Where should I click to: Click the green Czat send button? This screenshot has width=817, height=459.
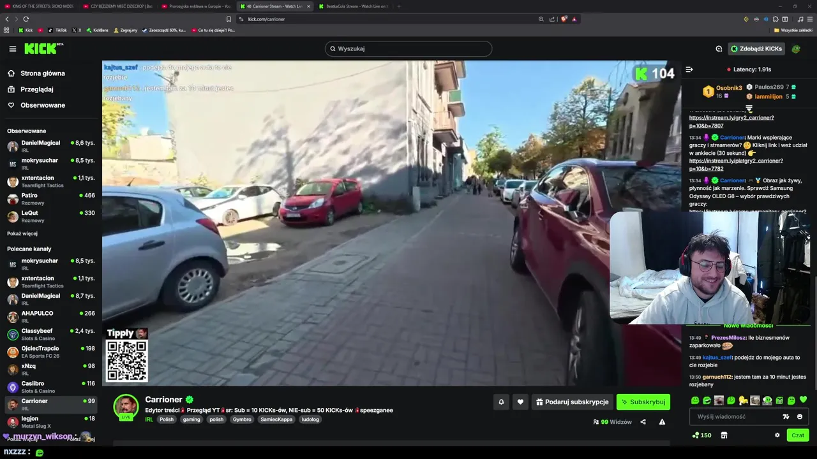[x=798, y=435]
